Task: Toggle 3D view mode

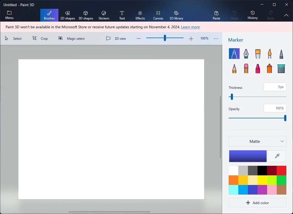Action: click(x=116, y=39)
